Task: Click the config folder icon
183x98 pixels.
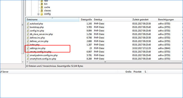Action: 42,14
